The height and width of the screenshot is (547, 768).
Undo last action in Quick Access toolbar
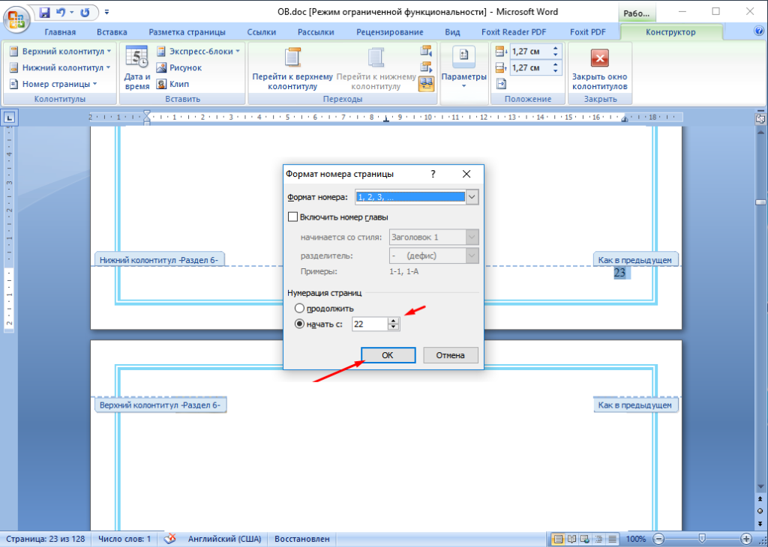(x=61, y=12)
